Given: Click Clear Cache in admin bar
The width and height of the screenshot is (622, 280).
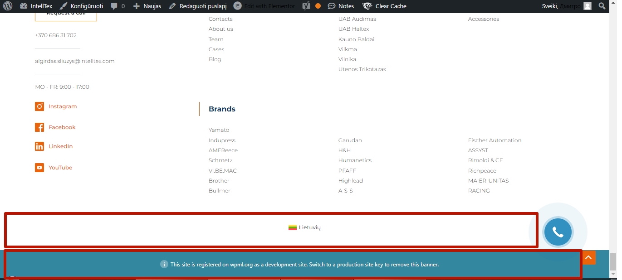Looking at the screenshot, I should pos(385,6).
